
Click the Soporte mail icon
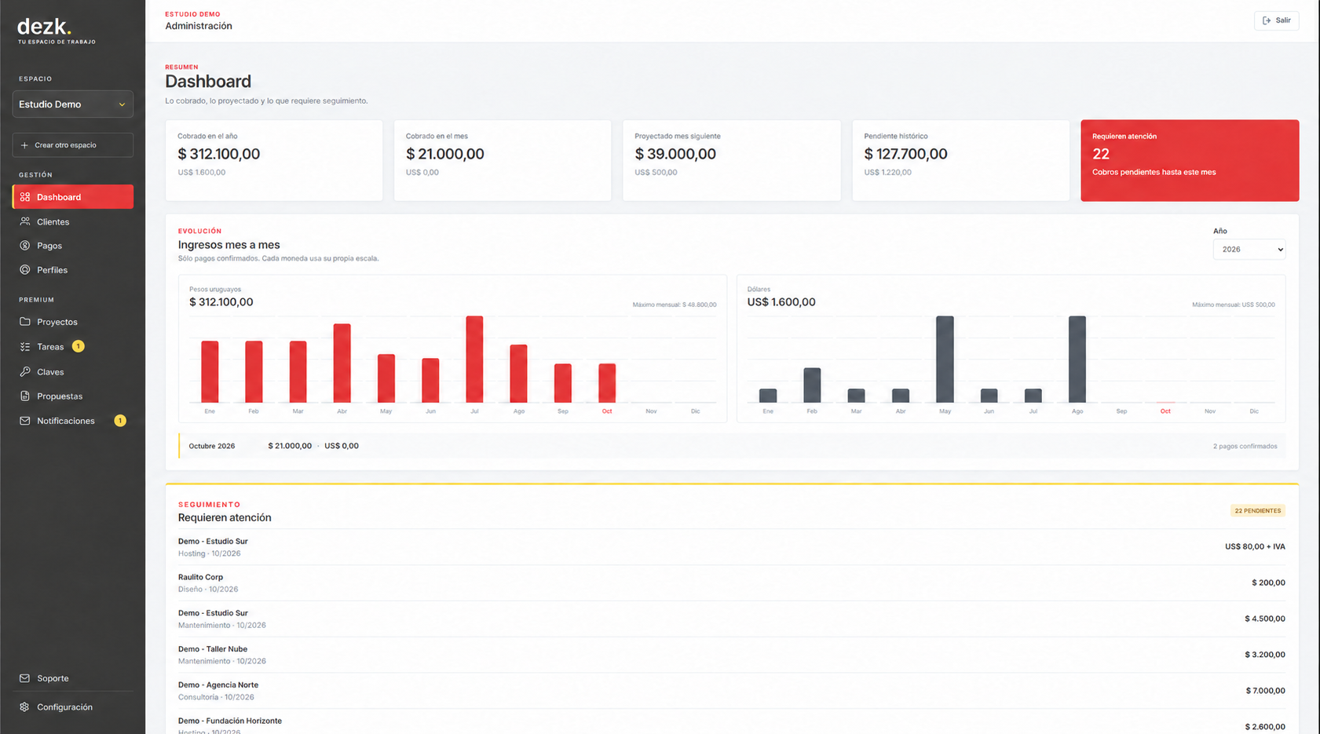tap(25, 678)
